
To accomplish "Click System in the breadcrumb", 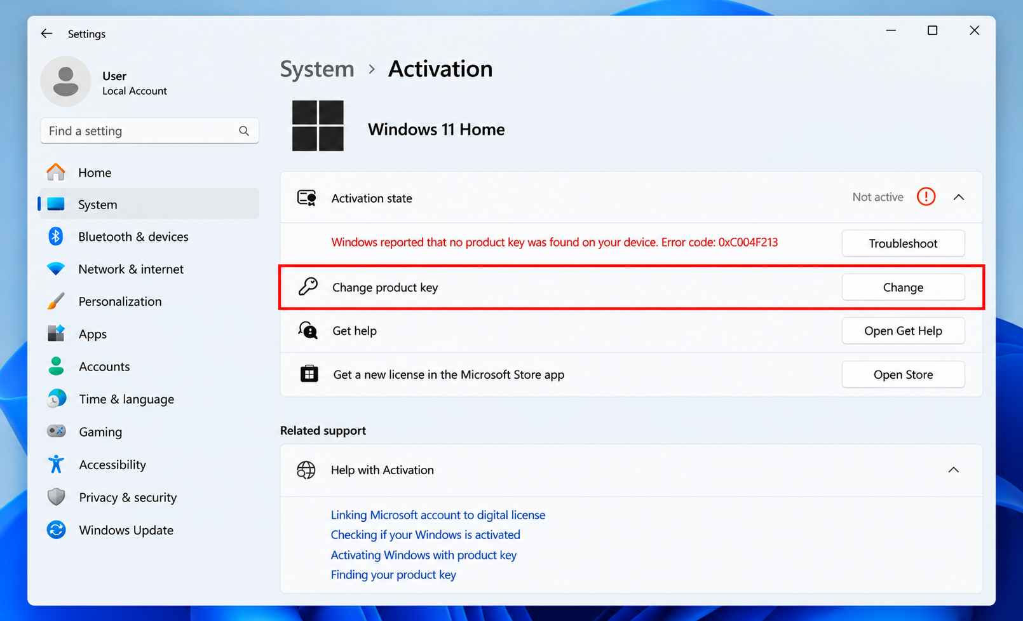I will (x=317, y=69).
